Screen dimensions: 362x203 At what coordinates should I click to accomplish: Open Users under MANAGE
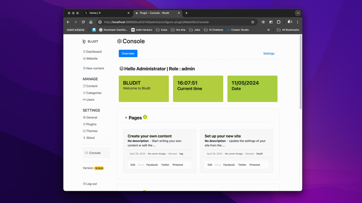[89, 100]
